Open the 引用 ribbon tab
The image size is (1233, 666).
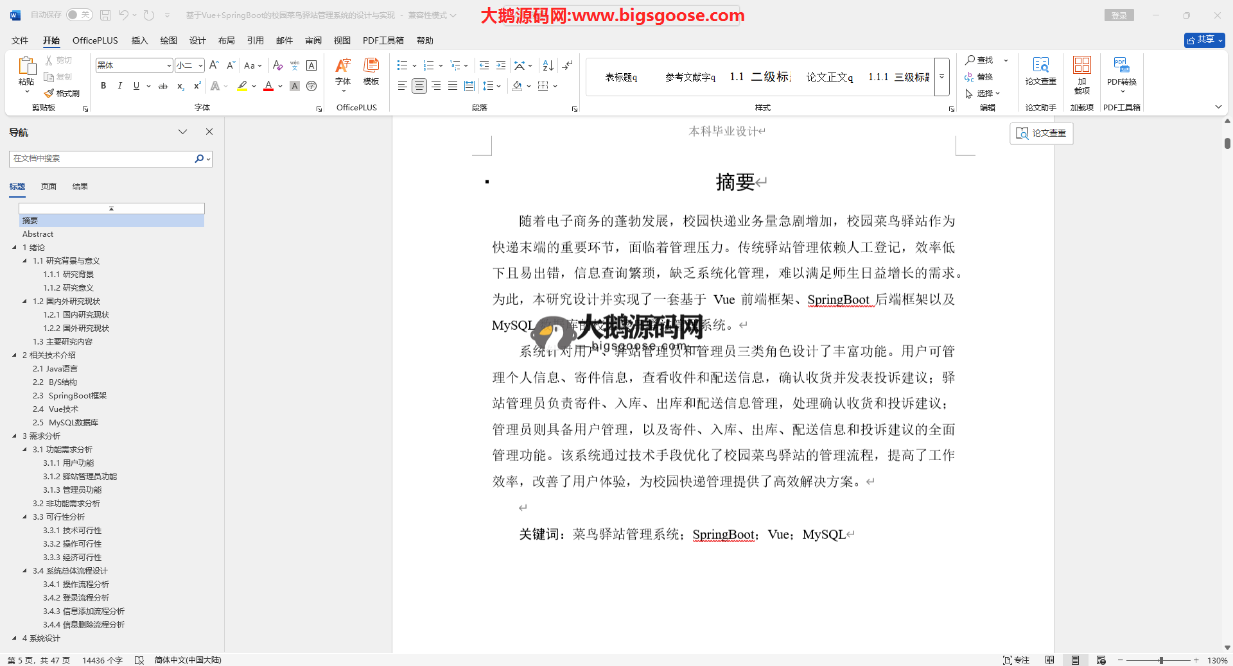click(255, 40)
